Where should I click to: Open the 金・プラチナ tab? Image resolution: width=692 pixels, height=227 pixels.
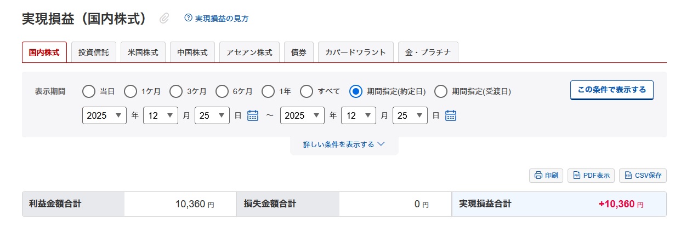428,53
